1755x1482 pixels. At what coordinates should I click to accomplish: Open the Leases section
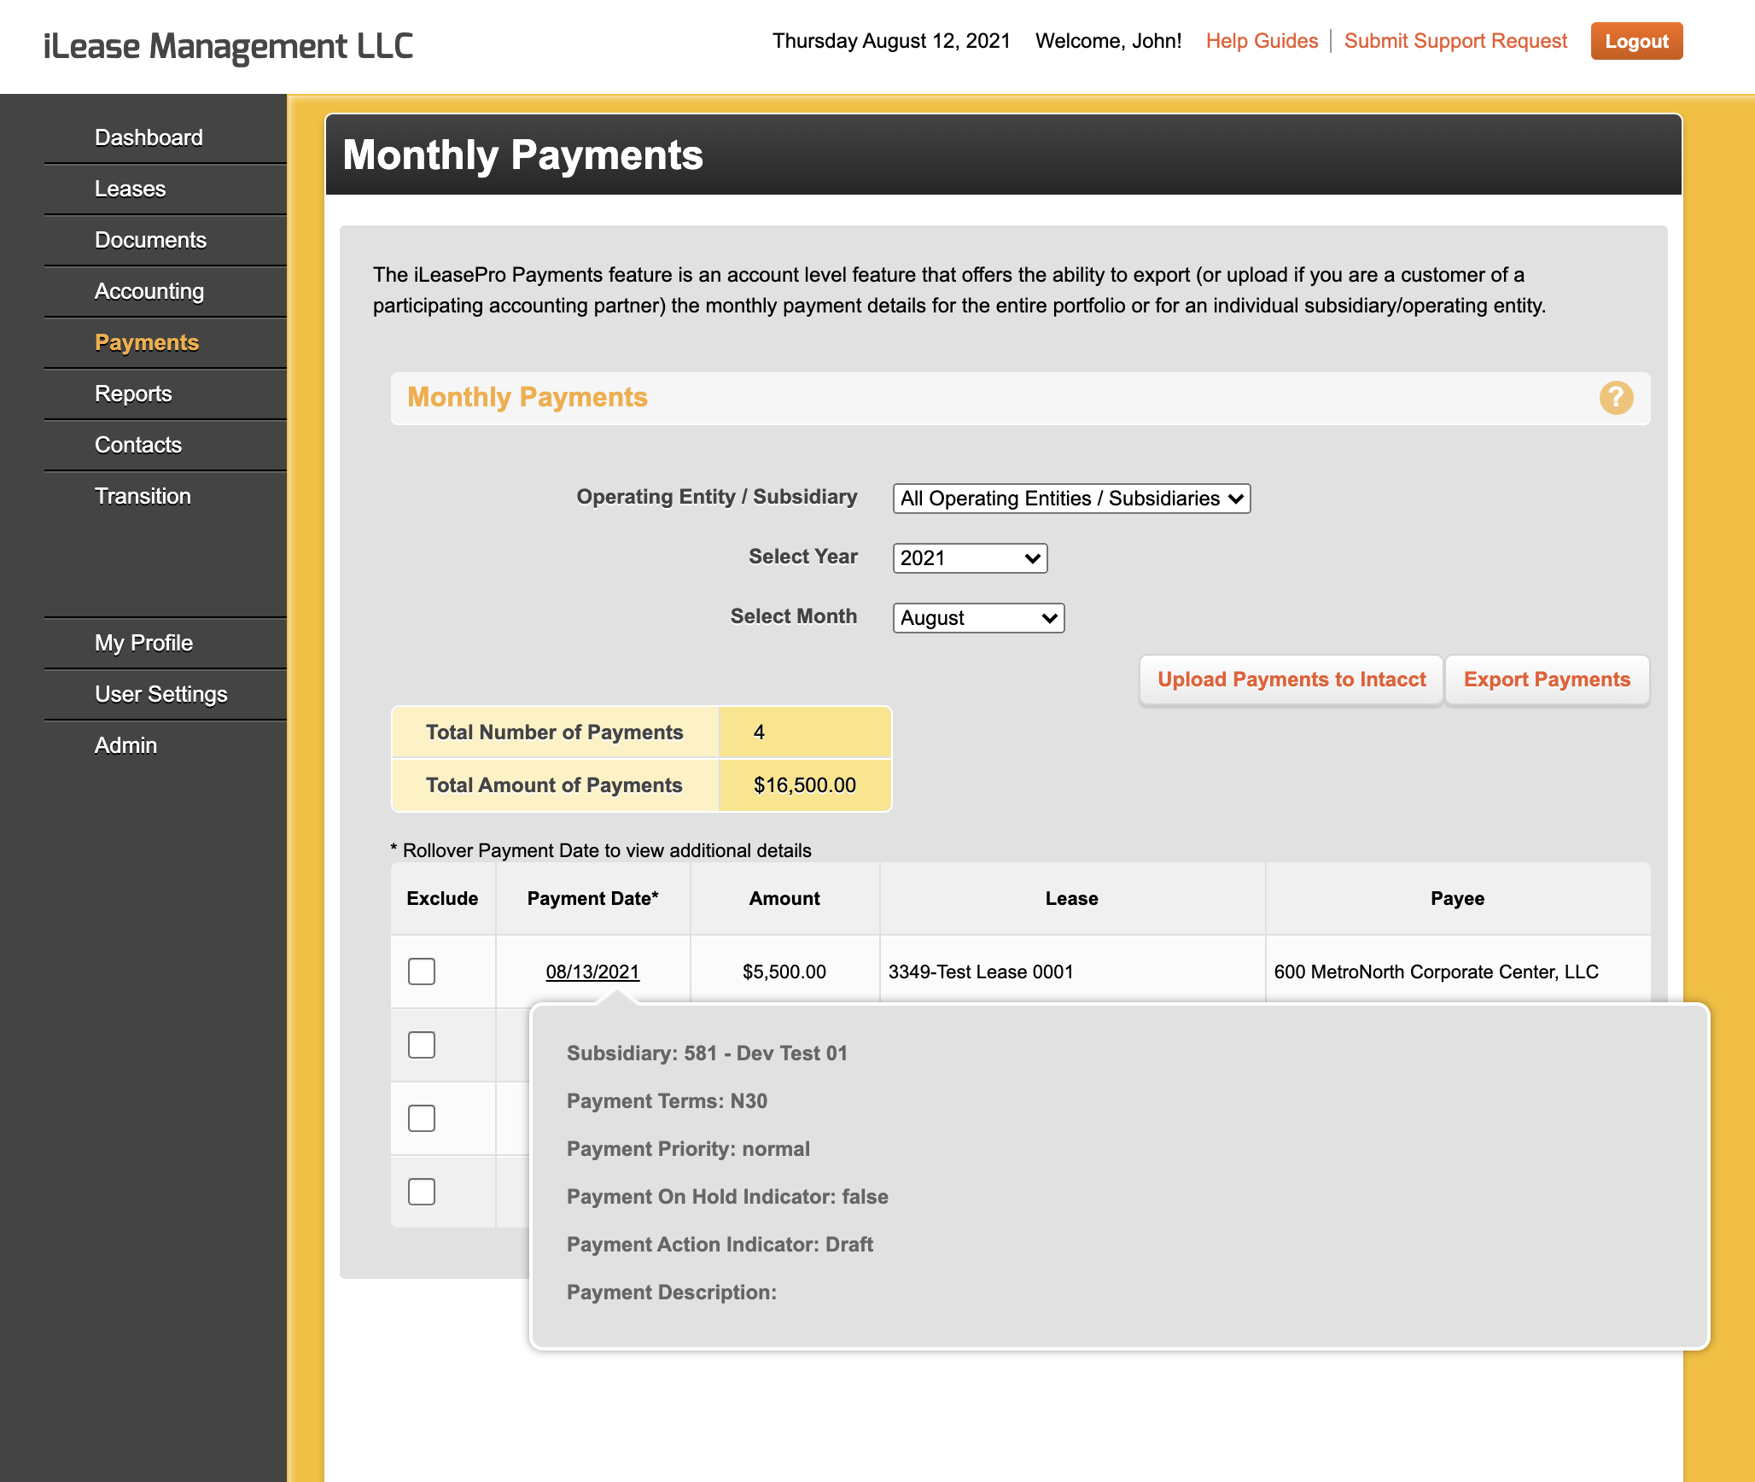point(130,189)
